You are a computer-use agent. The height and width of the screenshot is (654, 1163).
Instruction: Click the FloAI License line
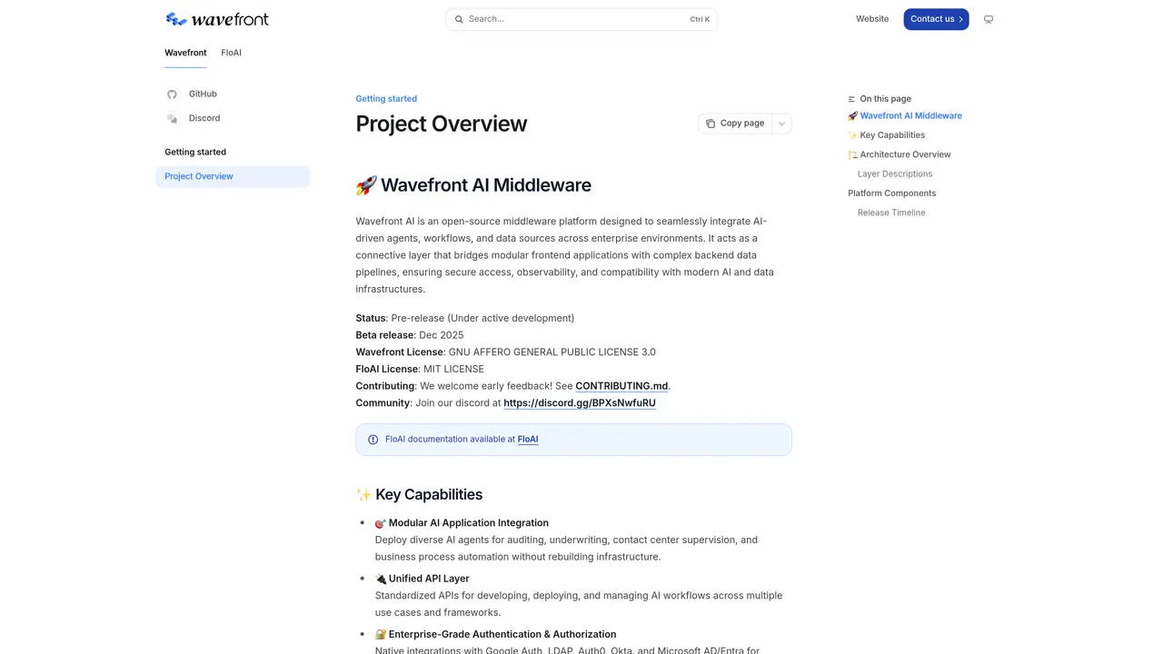420,370
